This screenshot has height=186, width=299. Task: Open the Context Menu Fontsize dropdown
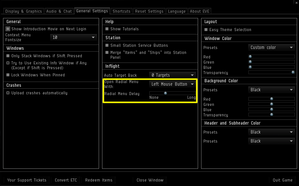click(73, 37)
